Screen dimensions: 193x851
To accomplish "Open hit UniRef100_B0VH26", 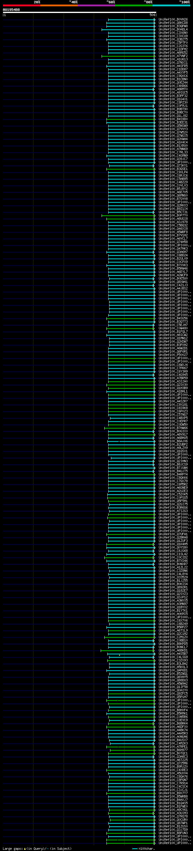I will pos(173,20).
